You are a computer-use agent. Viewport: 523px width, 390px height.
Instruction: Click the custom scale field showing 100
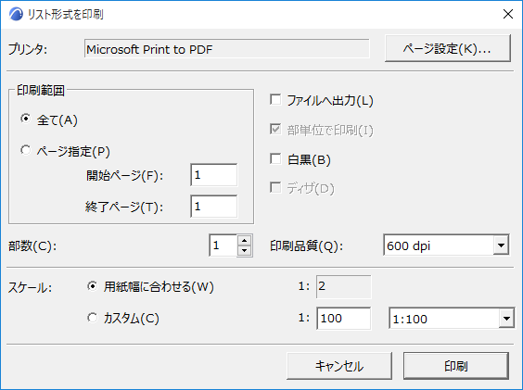pos(343,319)
